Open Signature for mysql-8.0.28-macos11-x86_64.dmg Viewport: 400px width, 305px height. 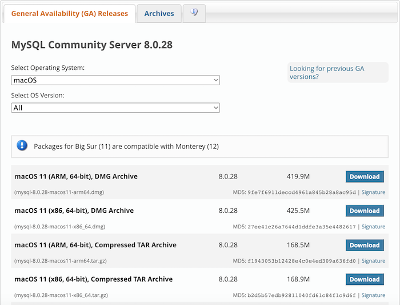373,227
